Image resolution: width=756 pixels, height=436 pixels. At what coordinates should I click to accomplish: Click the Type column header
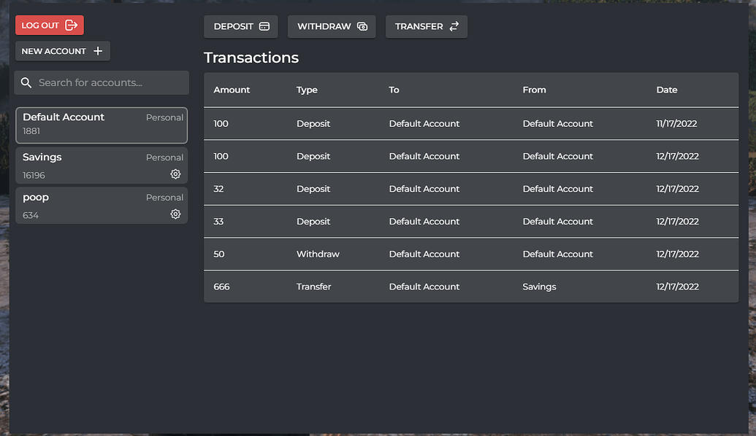(307, 90)
